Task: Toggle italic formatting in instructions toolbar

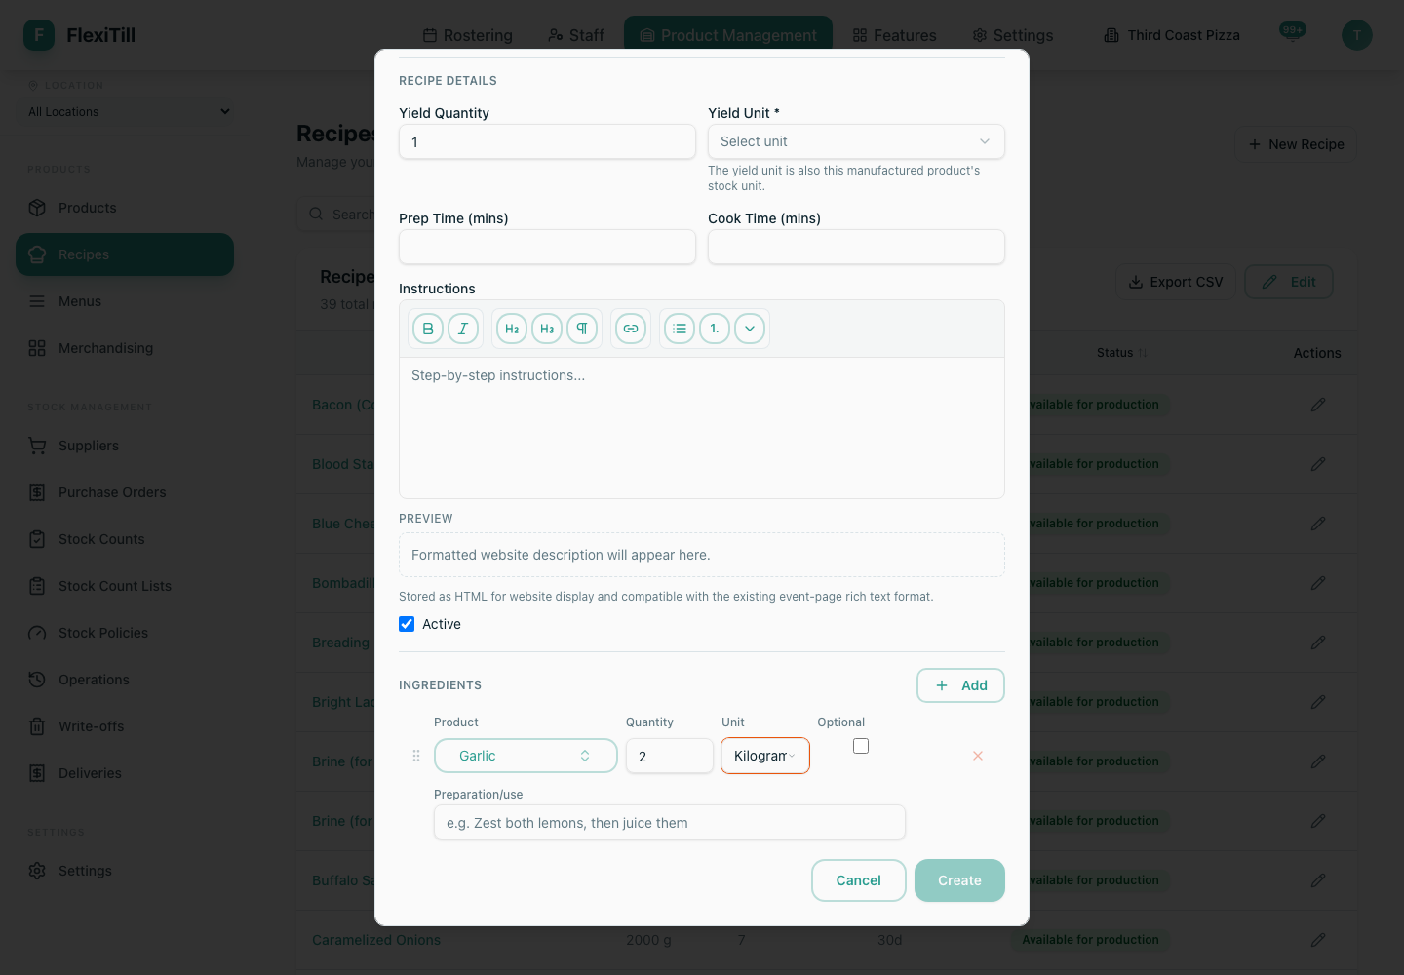Action: (463, 329)
